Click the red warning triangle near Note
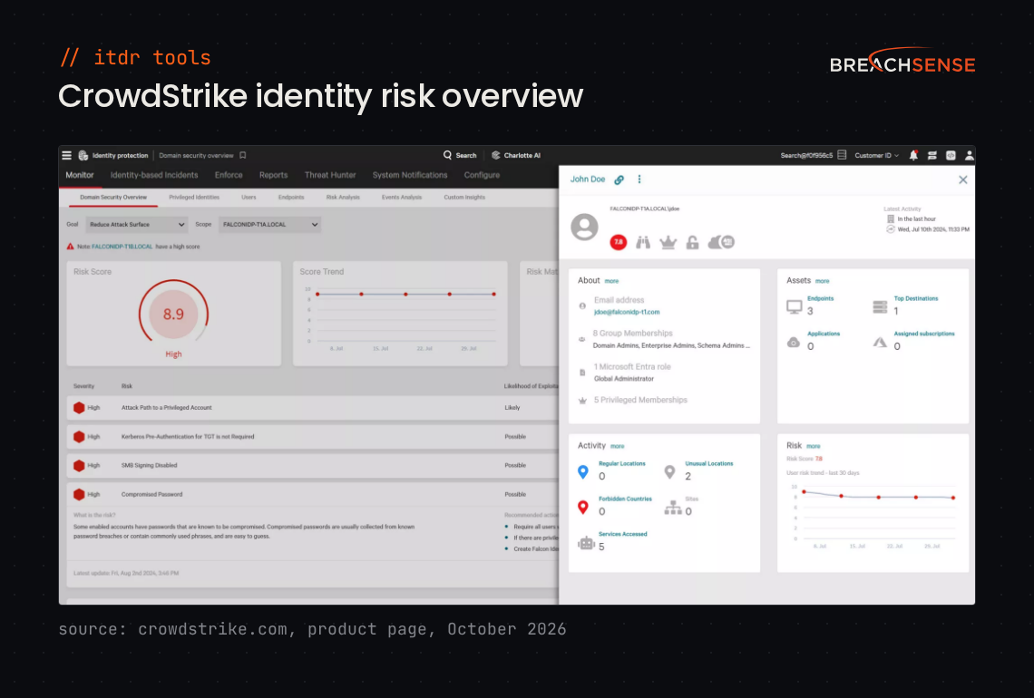Screen dimensions: 1034x698 71,247
